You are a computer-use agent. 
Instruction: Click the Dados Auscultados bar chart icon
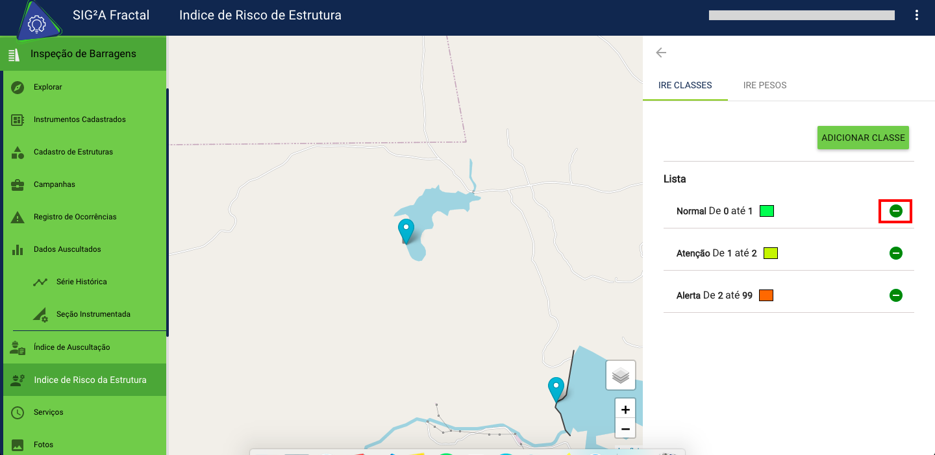pyautogui.click(x=18, y=250)
